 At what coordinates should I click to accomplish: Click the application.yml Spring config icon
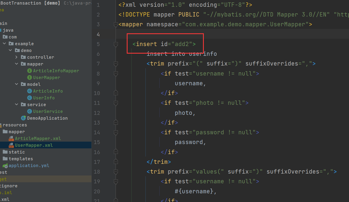pyautogui.click(x=5, y=165)
